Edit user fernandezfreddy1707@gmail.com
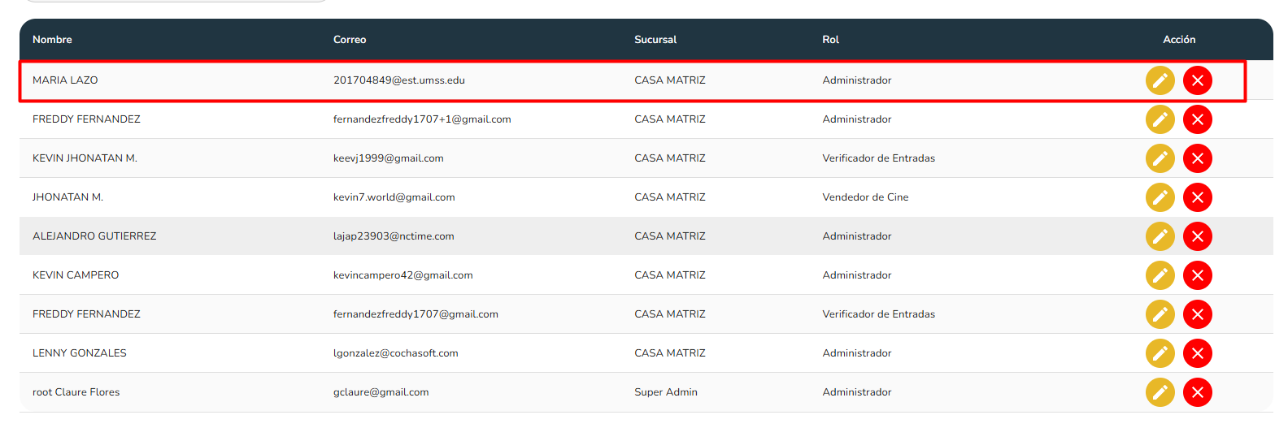1288x428 pixels. [1160, 314]
